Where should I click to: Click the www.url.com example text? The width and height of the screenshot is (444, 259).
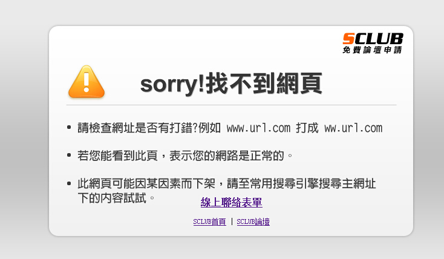[258, 128]
